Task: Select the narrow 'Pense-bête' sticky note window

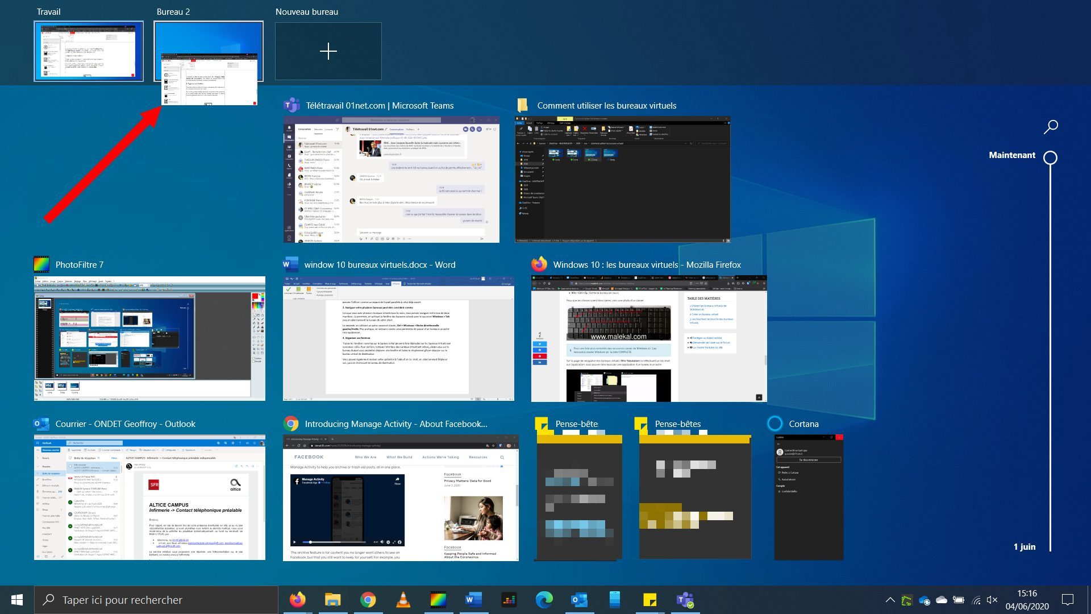Action: [x=580, y=497]
